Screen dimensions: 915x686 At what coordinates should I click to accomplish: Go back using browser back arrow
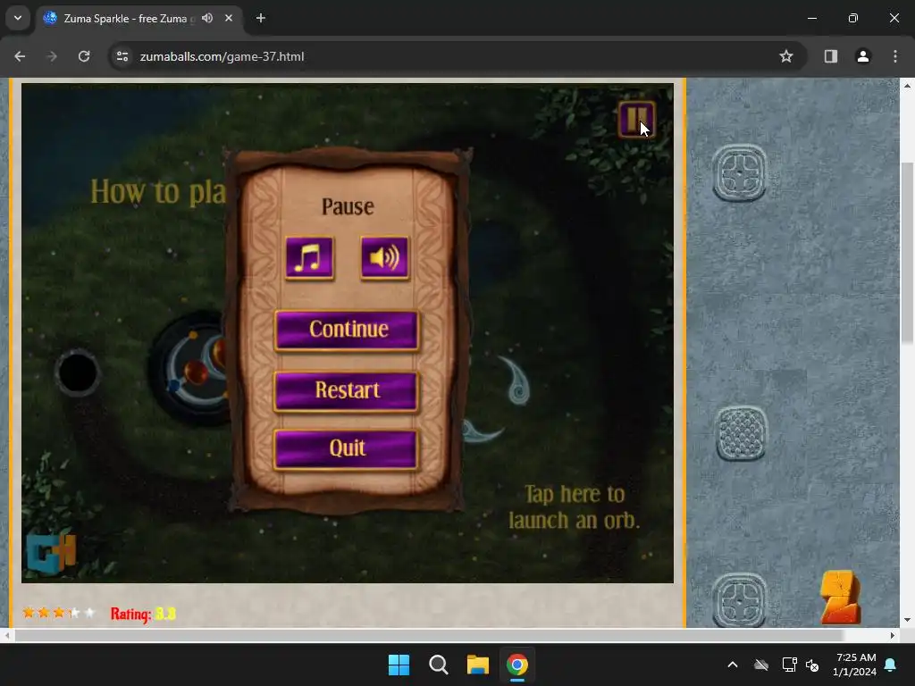[x=20, y=56]
